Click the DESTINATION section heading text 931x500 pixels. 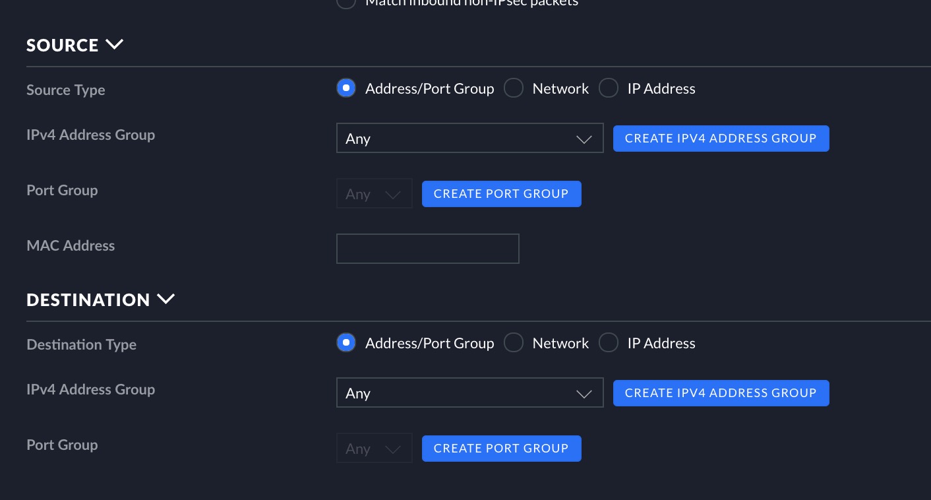(88, 300)
